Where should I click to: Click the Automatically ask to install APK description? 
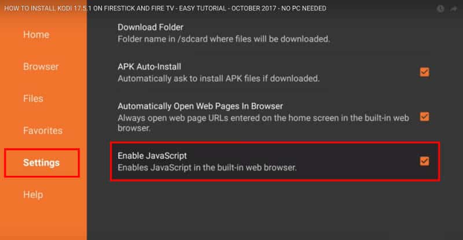click(219, 79)
